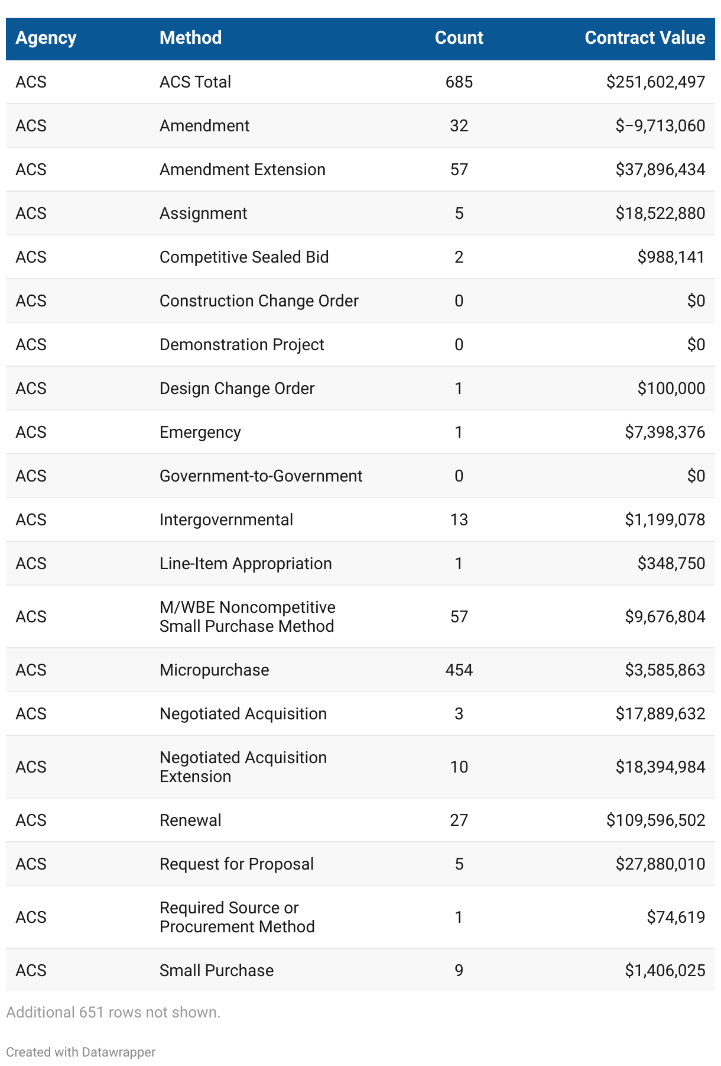Click the Additional 651 rows not shown note

[x=113, y=1012]
